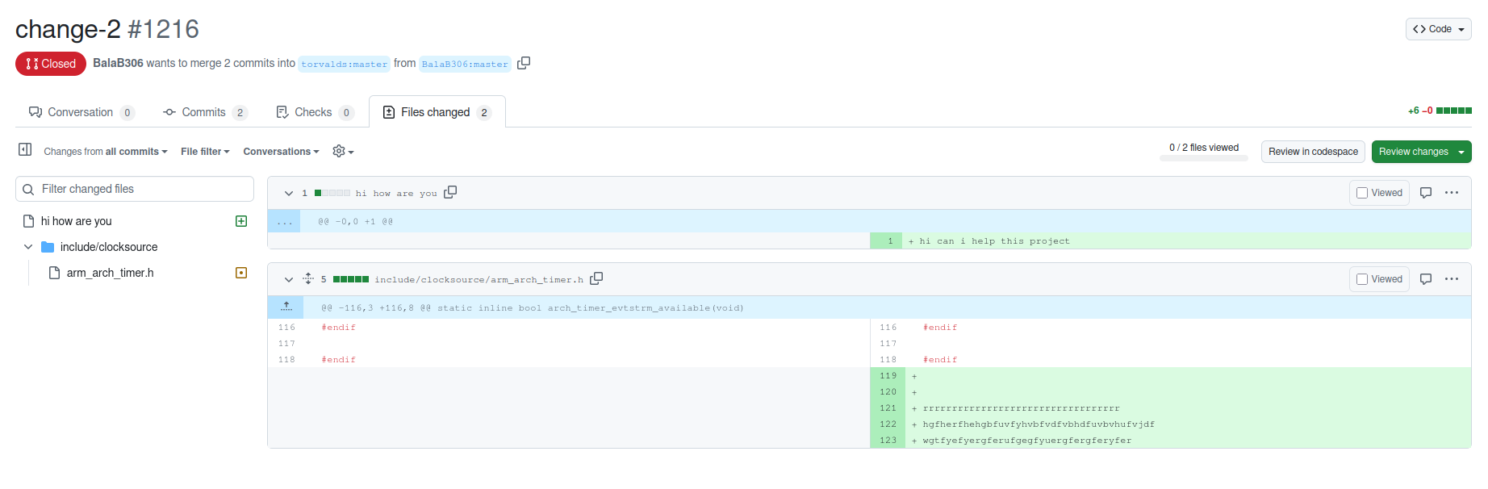Toggle the file tree sidebar icon

coord(25,150)
